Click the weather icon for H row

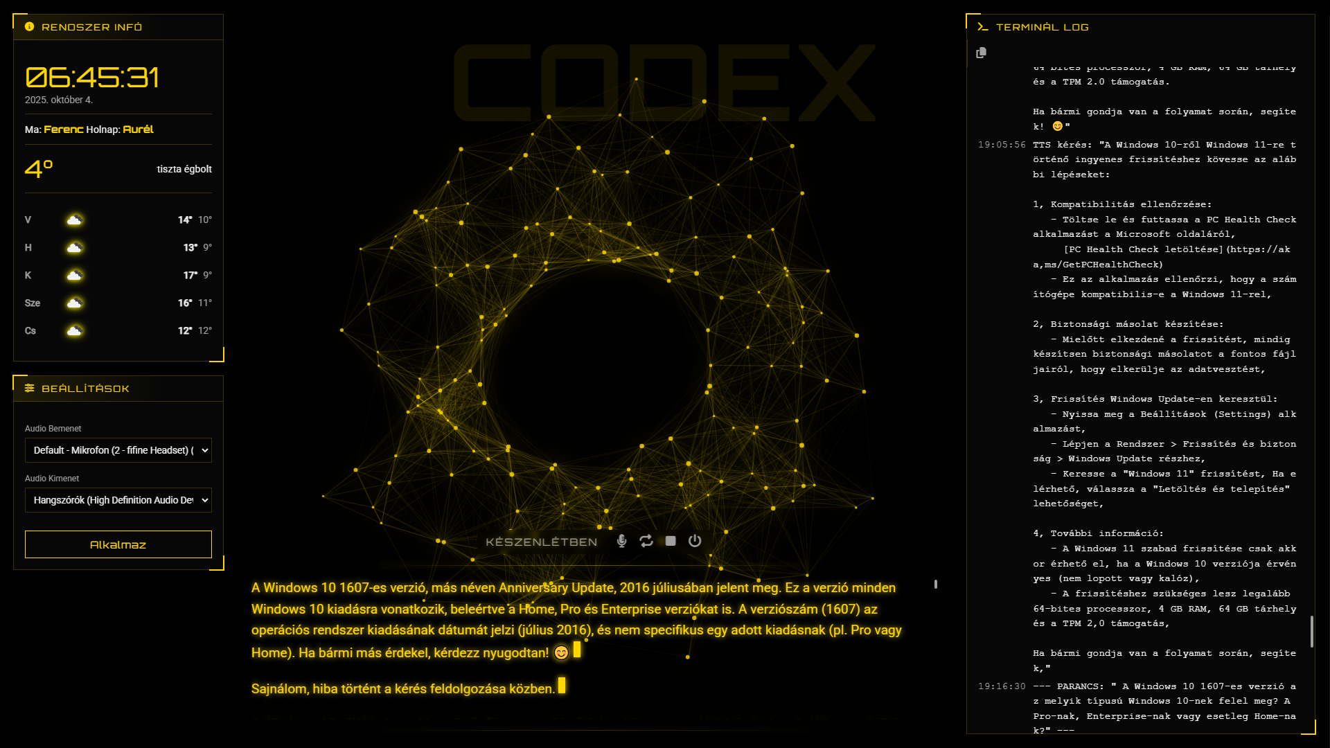point(74,247)
